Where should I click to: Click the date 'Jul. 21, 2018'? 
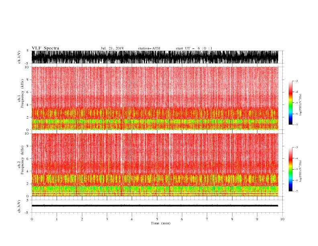pos(112,48)
